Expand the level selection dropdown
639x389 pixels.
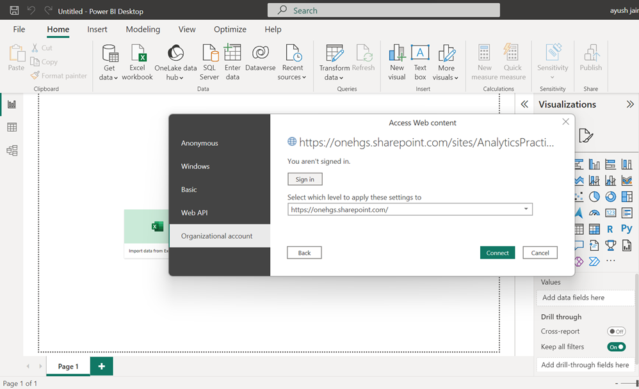point(526,209)
